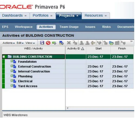Click the WBS / Activity column header

(x=34, y=50)
